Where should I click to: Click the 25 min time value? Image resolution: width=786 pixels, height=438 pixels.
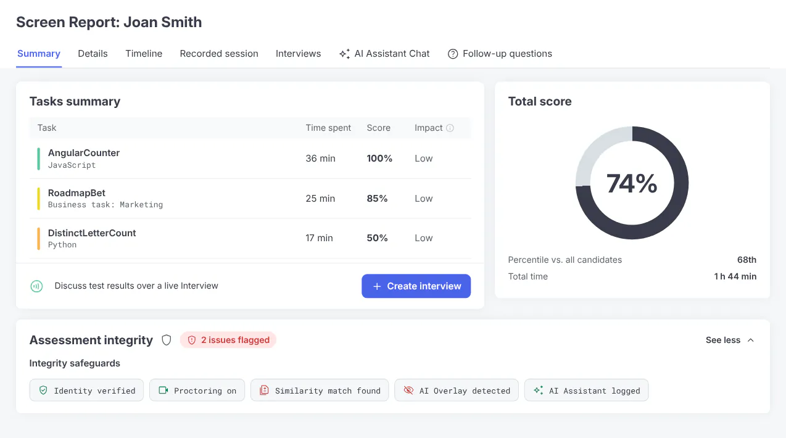pyautogui.click(x=320, y=199)
